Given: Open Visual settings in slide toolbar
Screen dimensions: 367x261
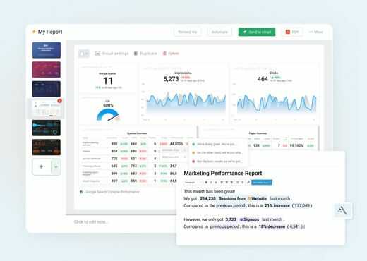Looking at the screenshot, I should pyautogui.click(x=112, y=54).
